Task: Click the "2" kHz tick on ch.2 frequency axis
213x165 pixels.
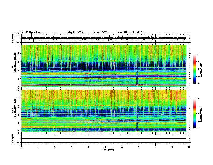Action: 19,123
